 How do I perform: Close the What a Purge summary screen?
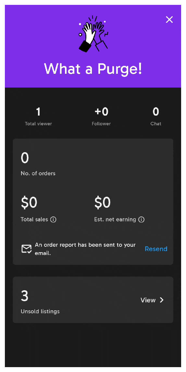169,19
